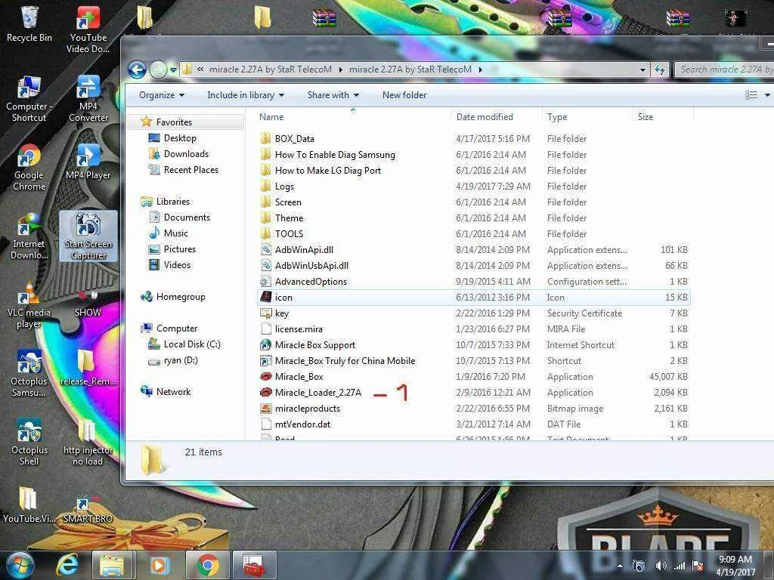
Task: Select Pictures library
Action: pos(180,249)
